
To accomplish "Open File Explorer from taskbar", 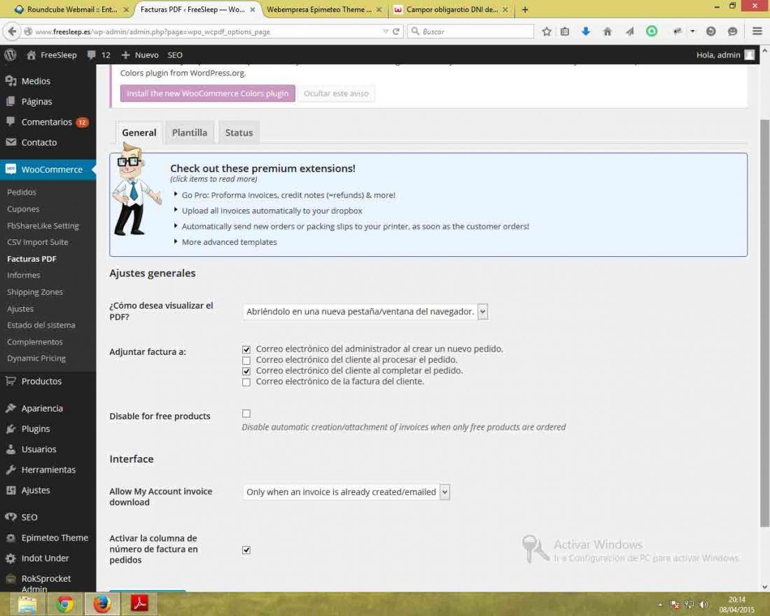I will tap(27, 603).
